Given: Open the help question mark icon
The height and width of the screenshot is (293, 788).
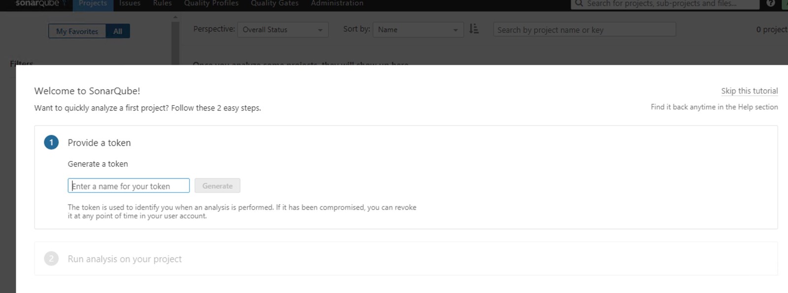Looking at the screenshot, I should pos(771,3).
